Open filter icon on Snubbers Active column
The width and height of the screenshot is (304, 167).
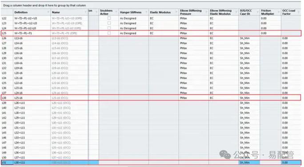tap(116, 12)
